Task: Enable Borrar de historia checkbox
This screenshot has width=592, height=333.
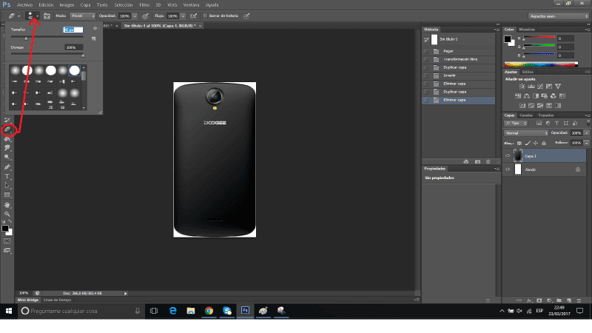Action: point(205,16)
